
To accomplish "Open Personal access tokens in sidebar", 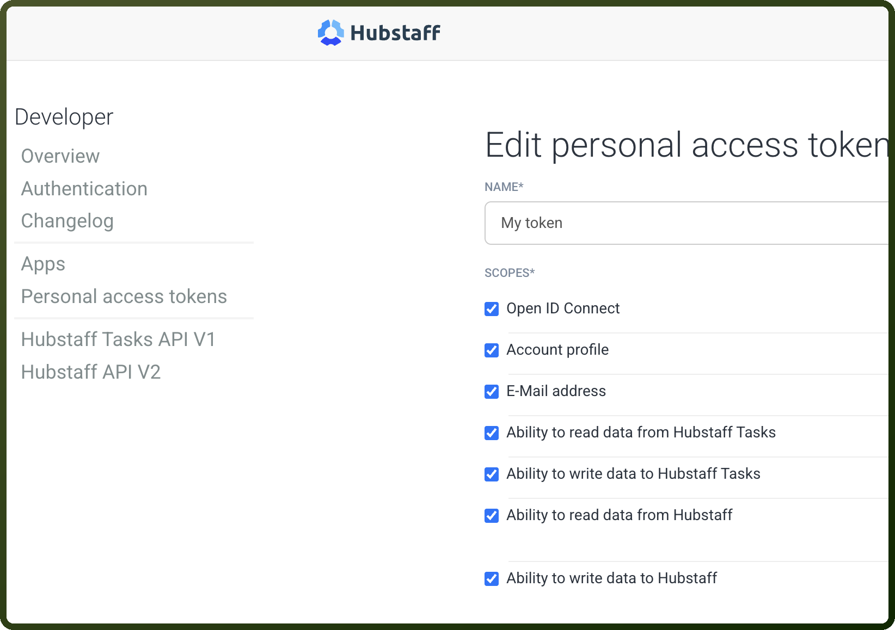I will [x=124, y=297].
